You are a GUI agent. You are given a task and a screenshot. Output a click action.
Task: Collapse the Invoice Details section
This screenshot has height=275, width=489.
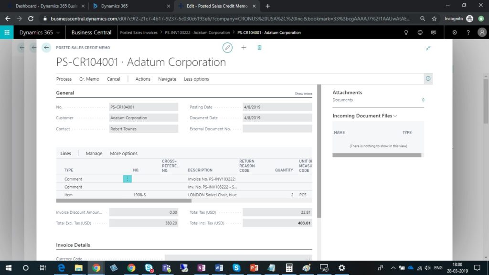73,245
